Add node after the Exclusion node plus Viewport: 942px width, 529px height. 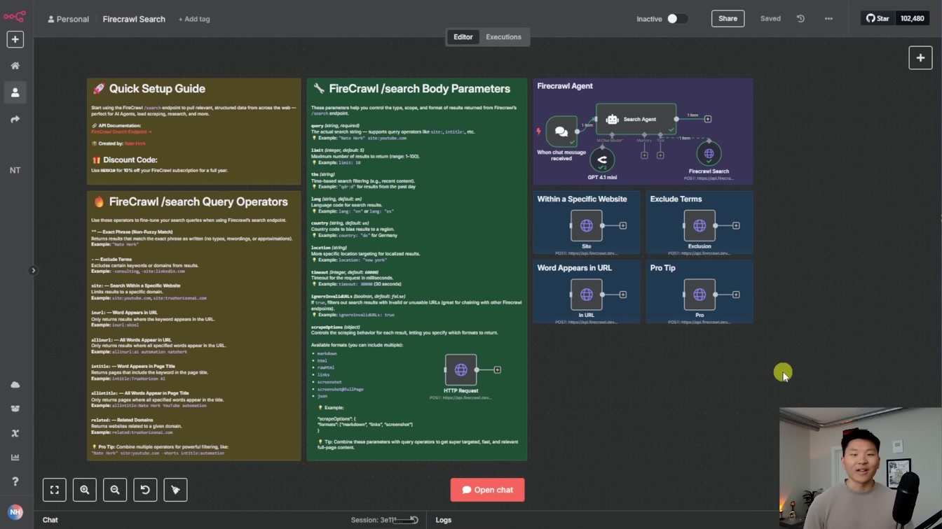pyautogui.click(x=736, y=226)
